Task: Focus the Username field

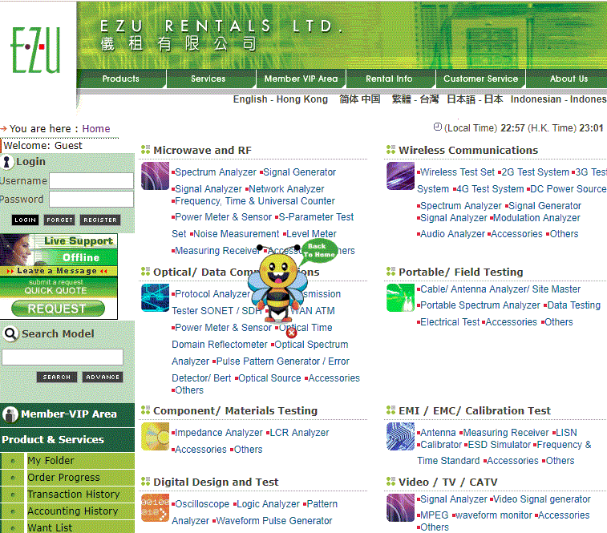Action: pyautogui.click(x=91, y=181)
